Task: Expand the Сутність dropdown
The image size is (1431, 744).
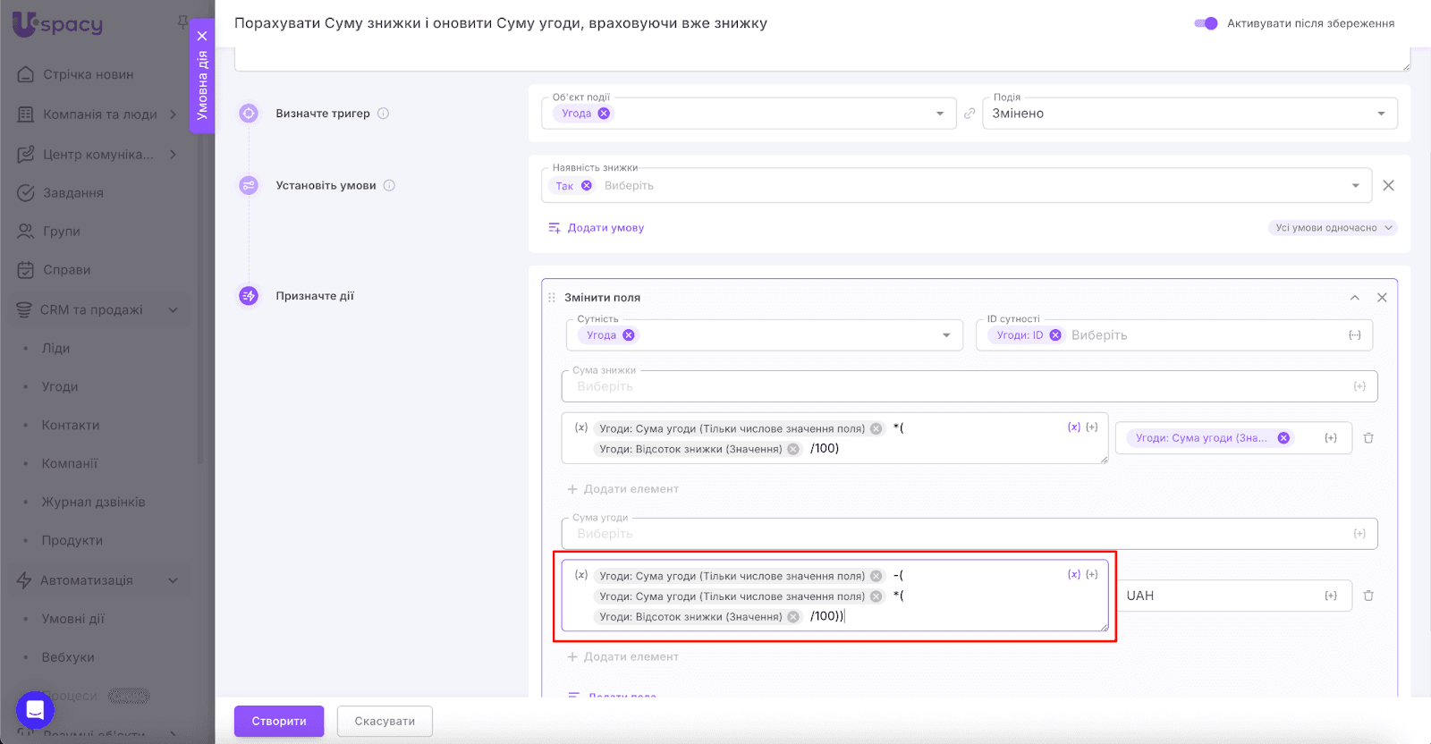Action: 945,335
